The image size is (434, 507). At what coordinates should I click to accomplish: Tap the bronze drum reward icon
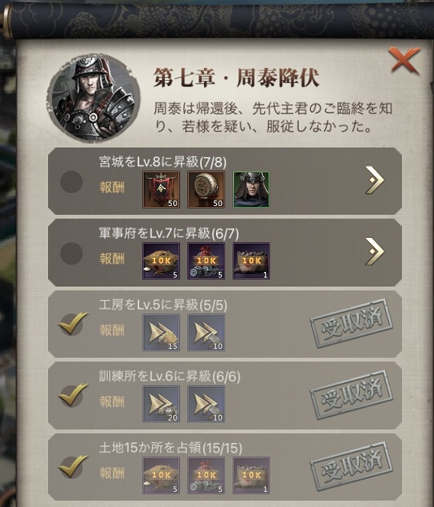(x=206, y=190)
